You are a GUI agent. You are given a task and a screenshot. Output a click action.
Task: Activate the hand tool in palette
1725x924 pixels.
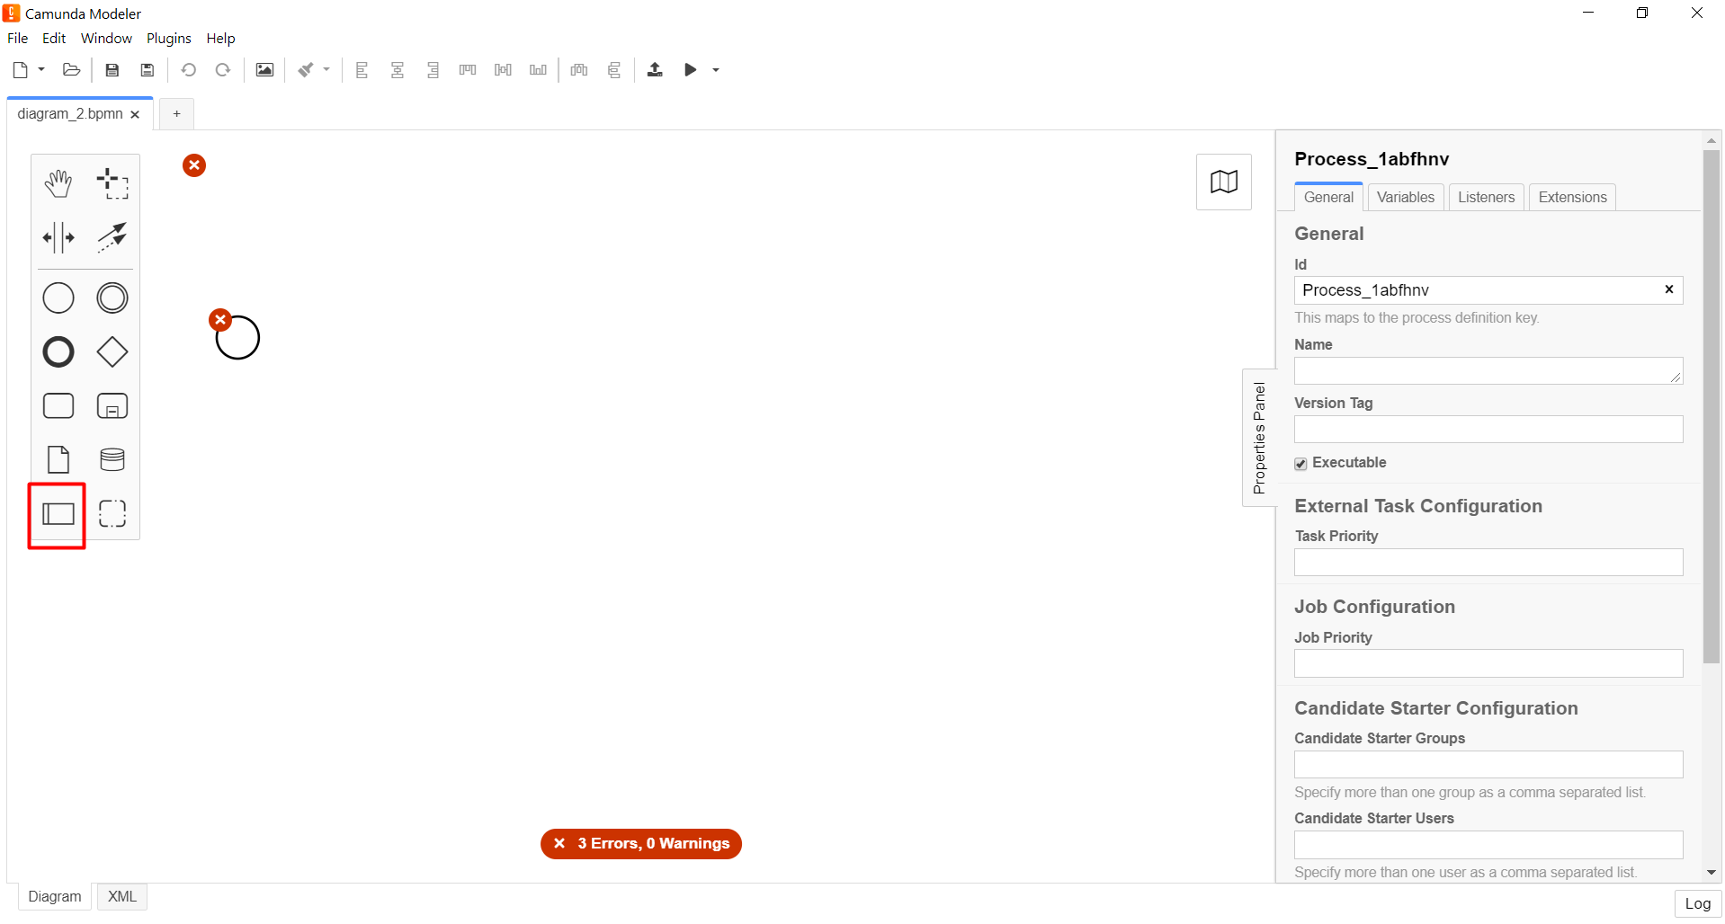pos(58,183)
